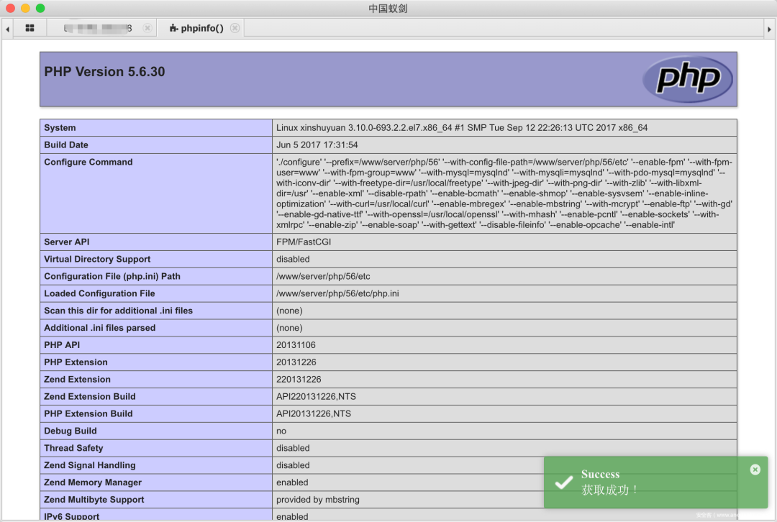Select the PHP Extension Build label
777x522 pixels.
(x=88, y=413)
